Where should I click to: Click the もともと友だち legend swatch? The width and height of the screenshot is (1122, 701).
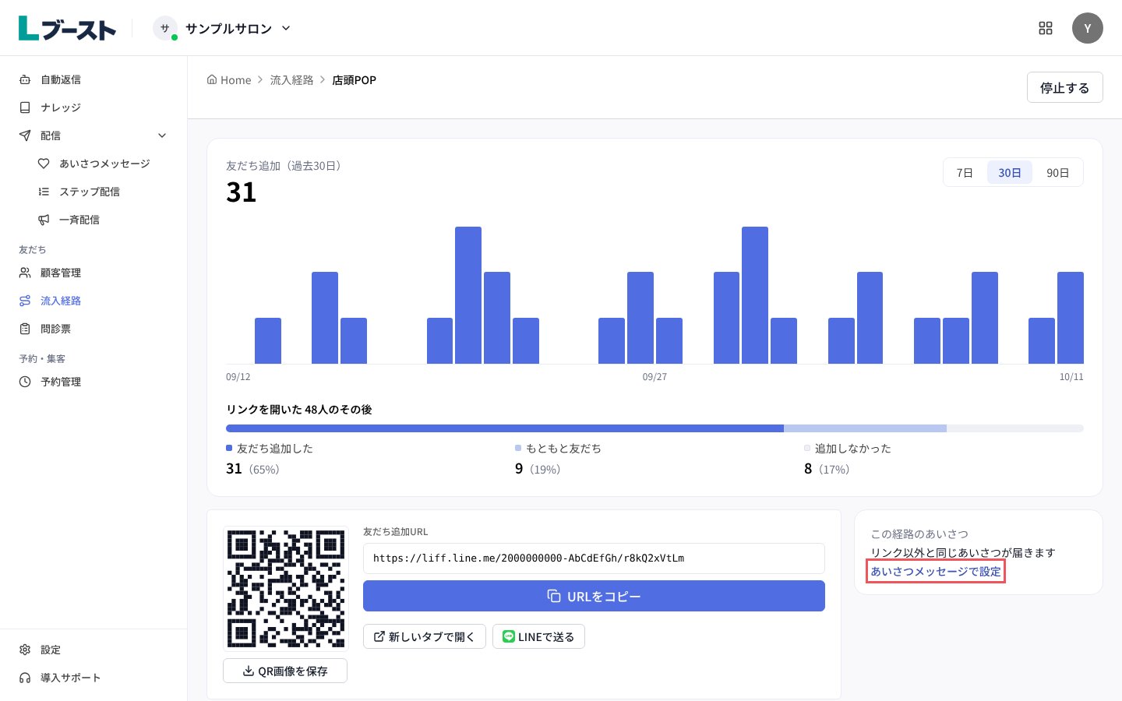click(518, 448)
